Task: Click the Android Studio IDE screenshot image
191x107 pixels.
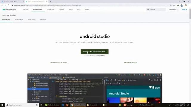Action: (95, 88)
